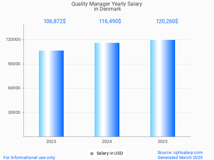The width and height of the screenshot is (214, 160).
Task: Click the 120,260$ value label
Action: point(167,21)
